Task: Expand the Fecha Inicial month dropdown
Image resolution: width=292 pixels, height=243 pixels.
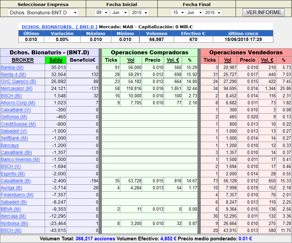Action: pos(120,13)
